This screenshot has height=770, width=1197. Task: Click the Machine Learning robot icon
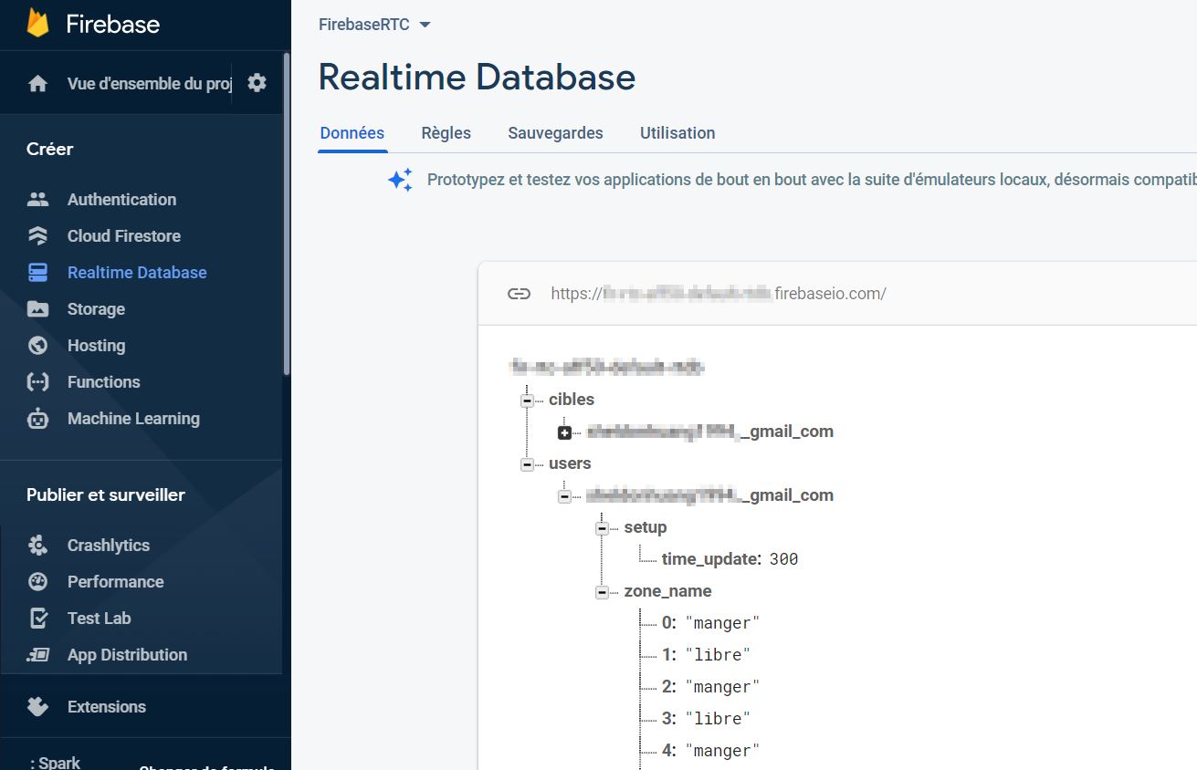pyautogui.click(x=37, y=418)
